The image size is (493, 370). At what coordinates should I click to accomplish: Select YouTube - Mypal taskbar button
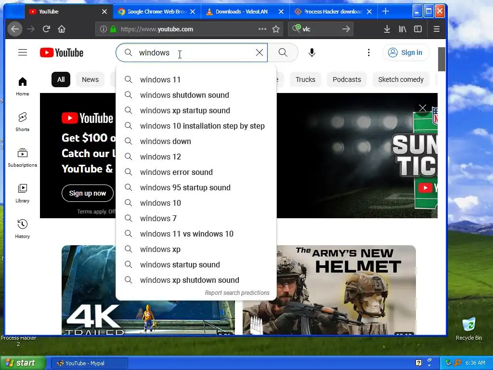(89, 363)
